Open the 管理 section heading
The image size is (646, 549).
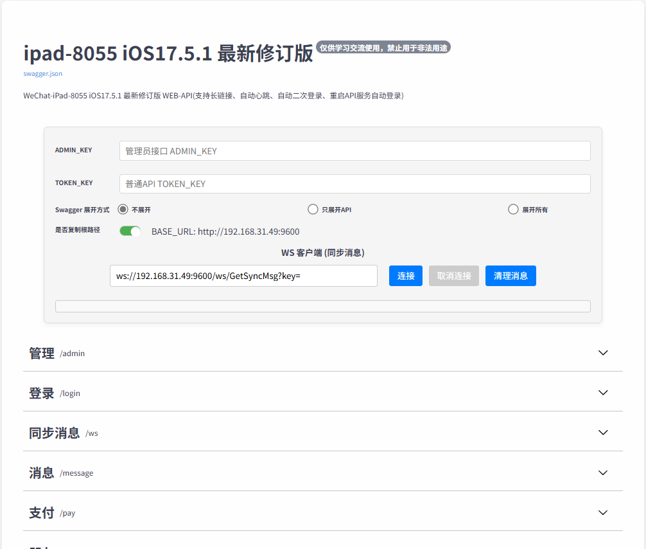(42, 353)
